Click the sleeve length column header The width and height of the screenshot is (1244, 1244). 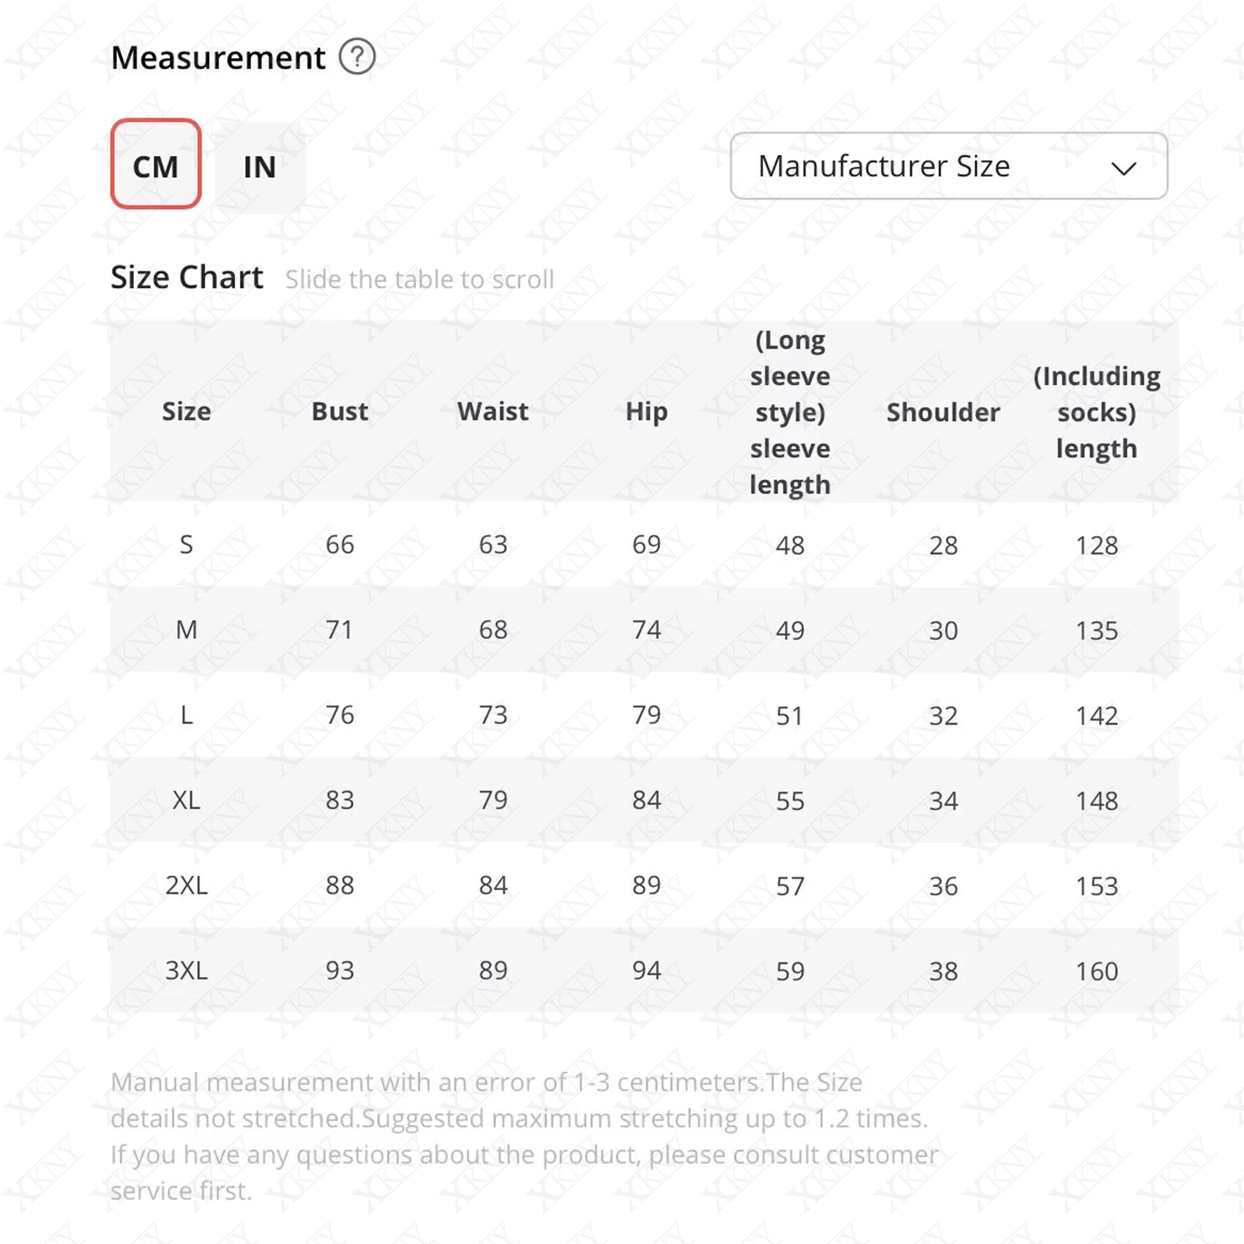[x=789, y=412]
